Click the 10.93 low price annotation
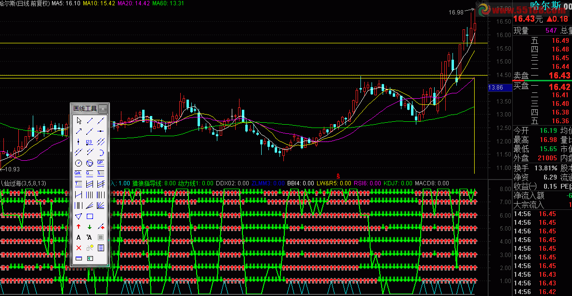The height and width of the screenshot is (296, 572). (12, 169)
